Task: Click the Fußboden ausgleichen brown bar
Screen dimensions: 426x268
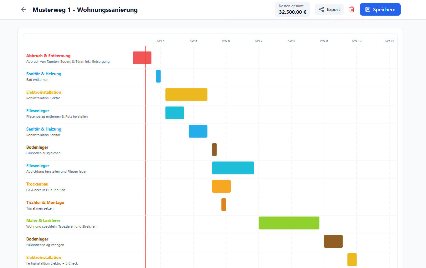Action: point(214,150)
